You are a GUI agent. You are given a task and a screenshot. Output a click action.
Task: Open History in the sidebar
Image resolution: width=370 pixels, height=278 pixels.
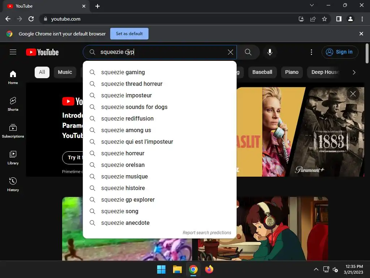click(13, 184)
